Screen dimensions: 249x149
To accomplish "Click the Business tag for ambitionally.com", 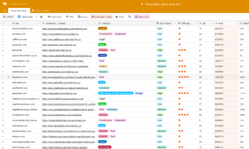I will (x=104, y=72).
